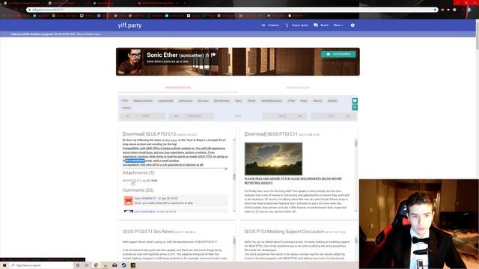Go to Next page of posts

pos(284,117)
